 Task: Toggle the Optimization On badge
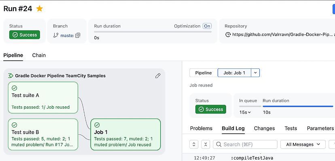[x=207, y=26]
